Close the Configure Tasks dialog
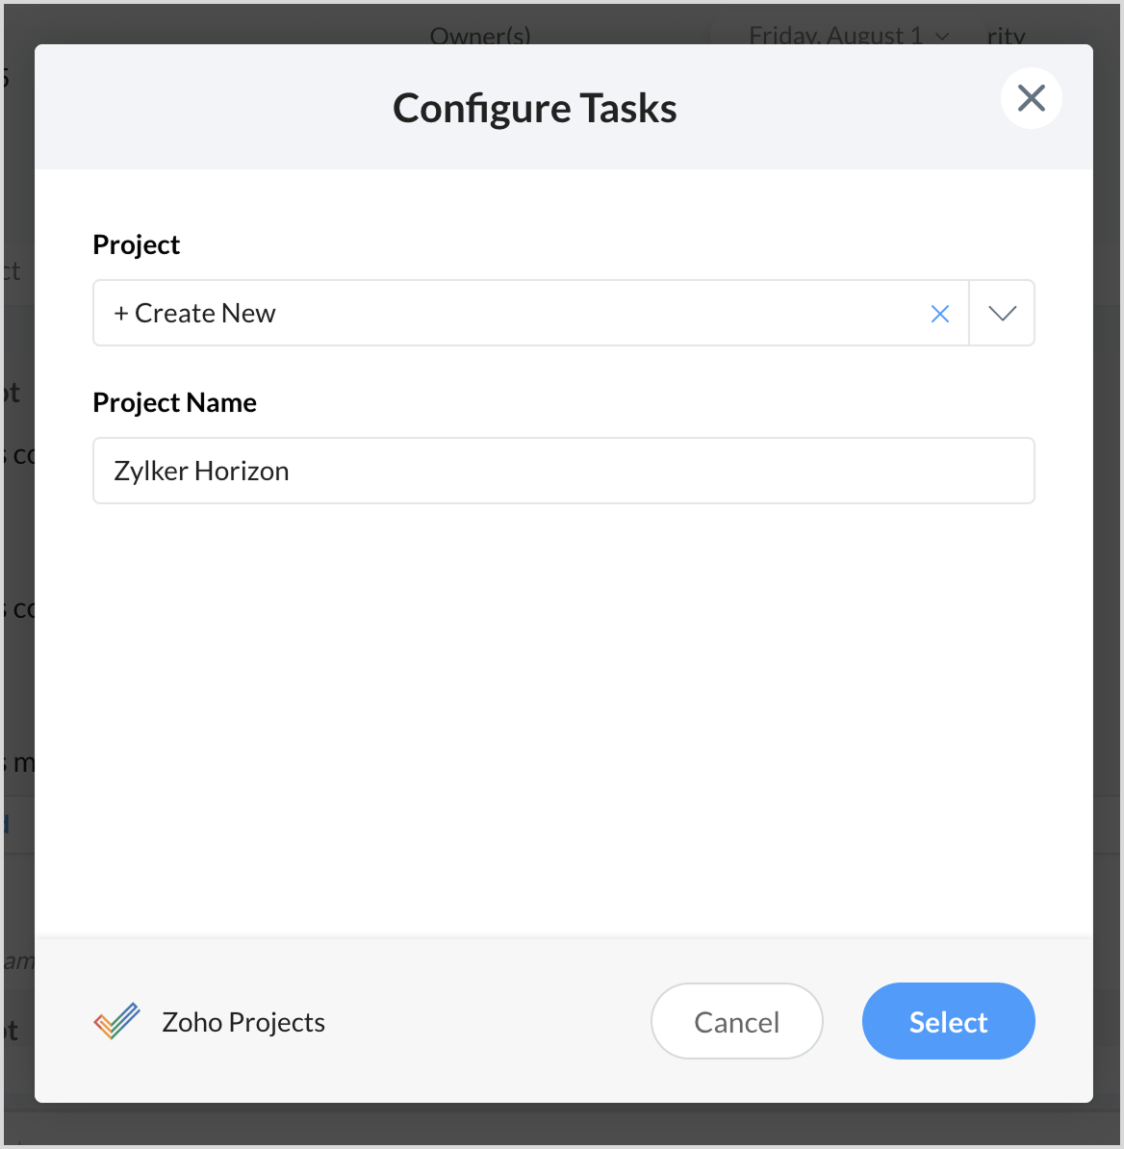The height and width of the screenshot is (1149, 1124). 1031,97
